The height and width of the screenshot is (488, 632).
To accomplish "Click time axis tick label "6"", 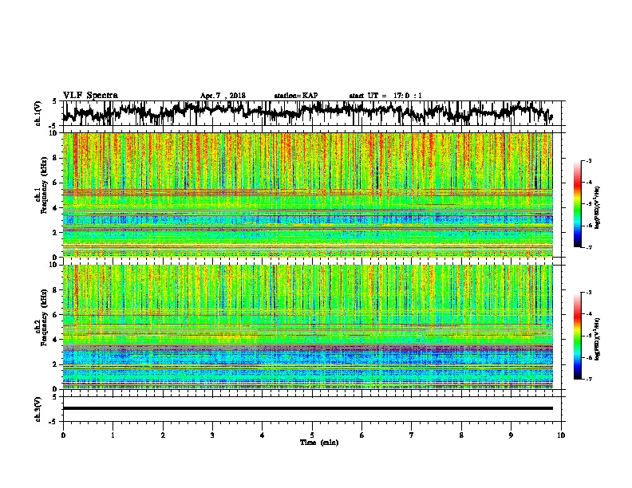I will (x=362, y=435).
